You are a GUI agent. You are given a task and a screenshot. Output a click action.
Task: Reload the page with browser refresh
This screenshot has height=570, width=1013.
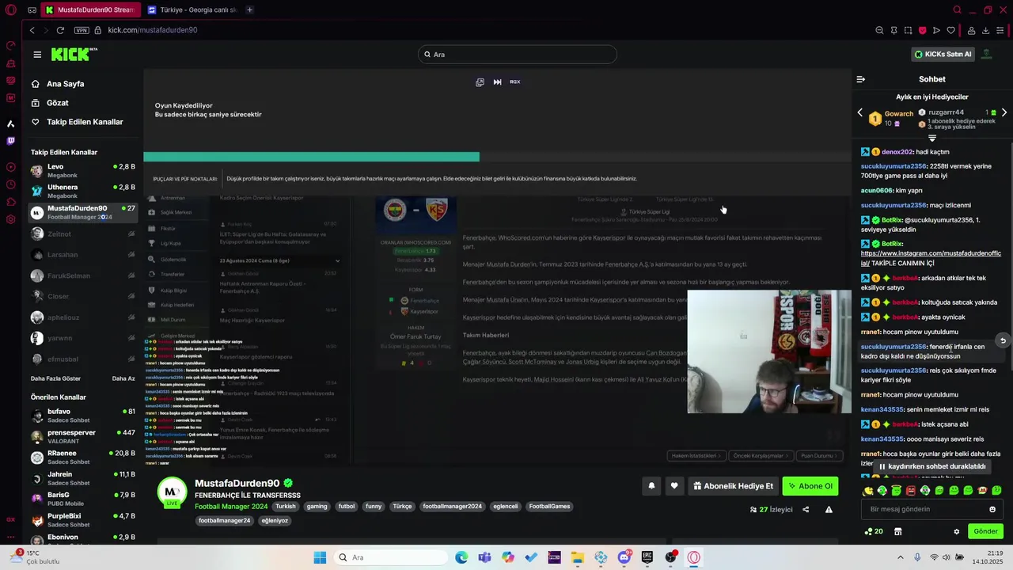click(60, 30)
